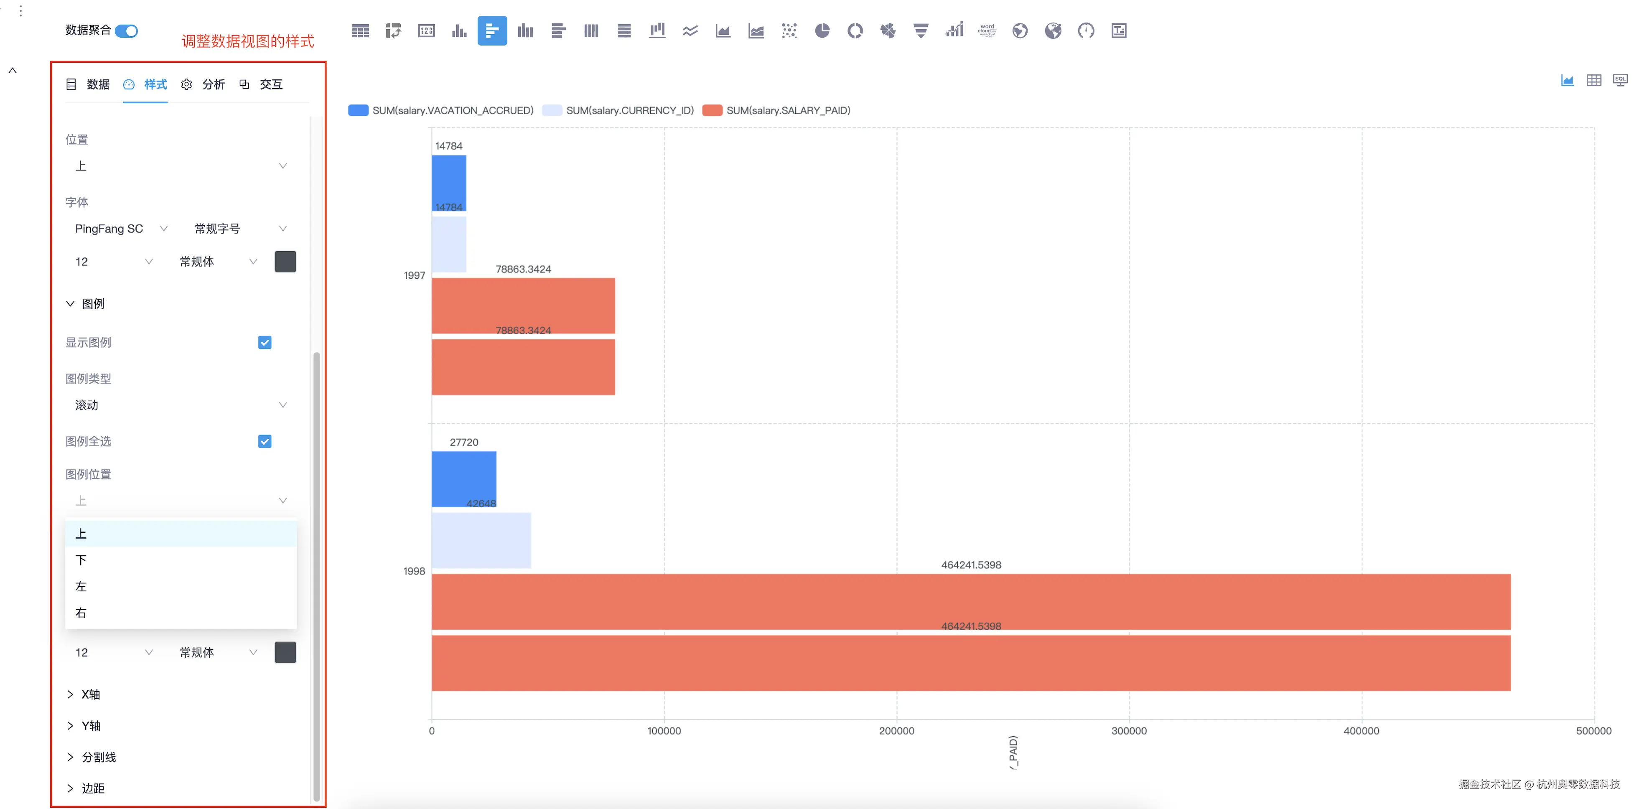Select the line chart icon
This screenshot has width=1639, height=809.
pos(690,31)
